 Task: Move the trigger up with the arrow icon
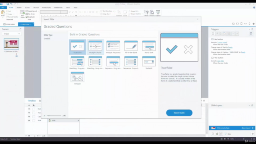233,34
